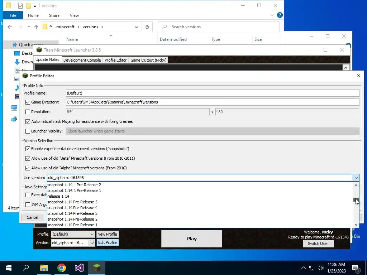Open Explorer Home ribbon tab
The width and height of the screenshot is (367, 275).
(33, 15)
